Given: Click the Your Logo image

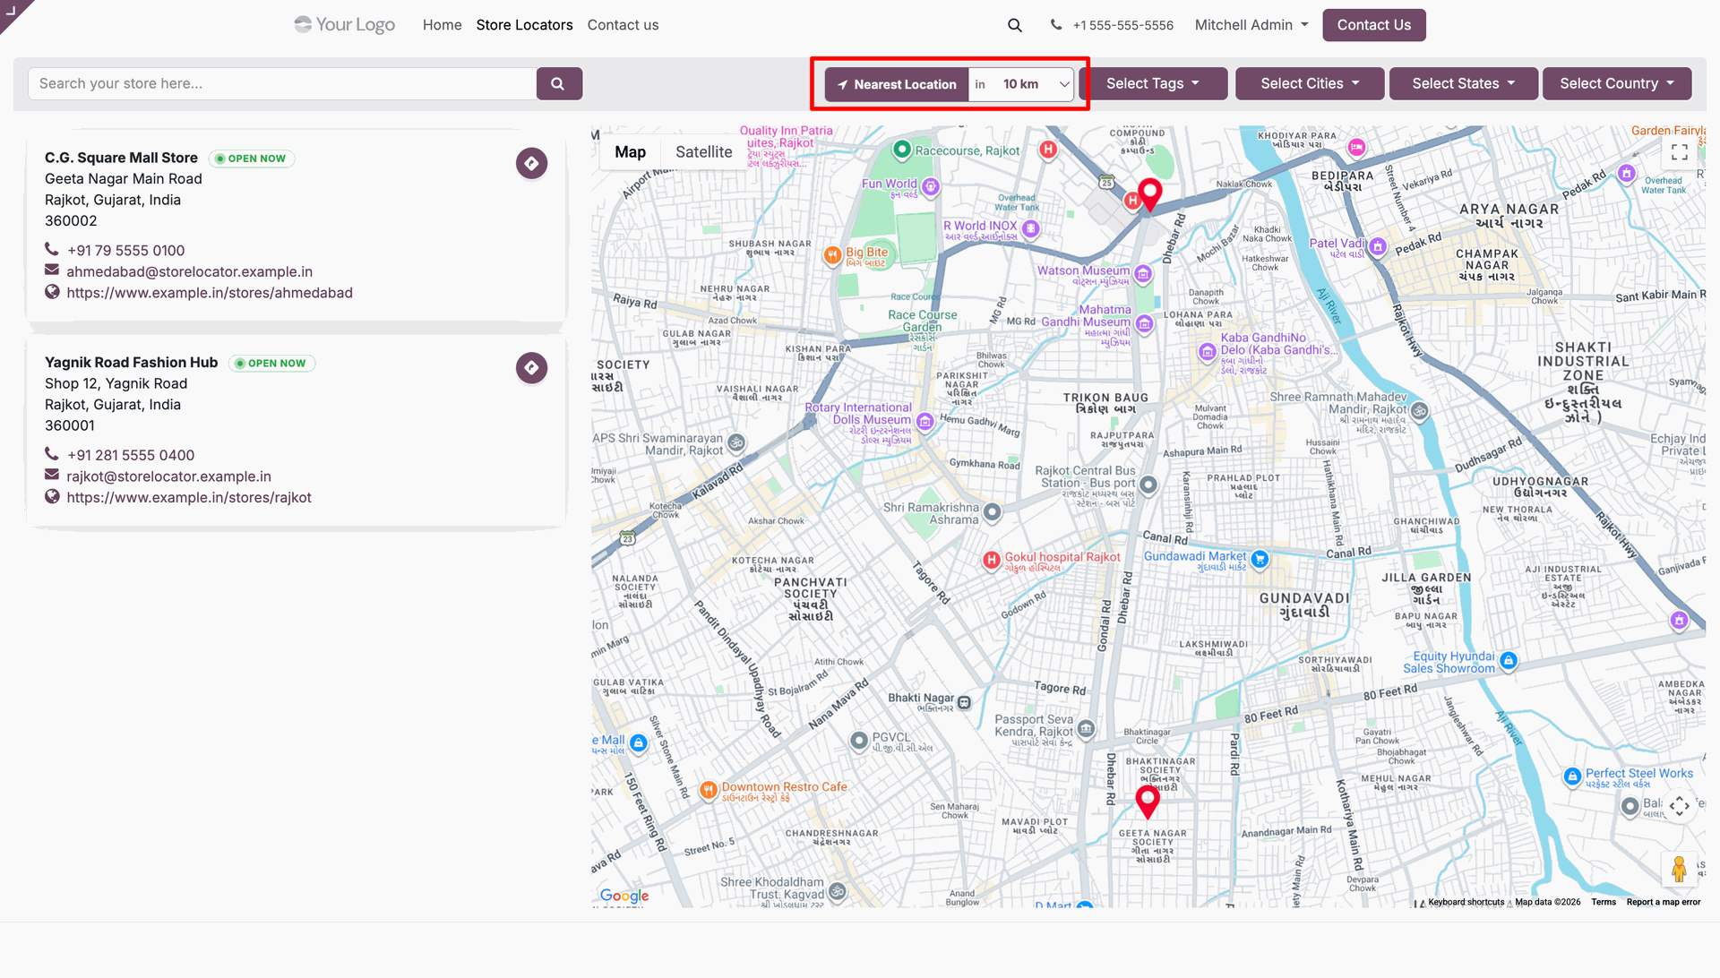Looking at the screenshot, I should click(345, 25).
